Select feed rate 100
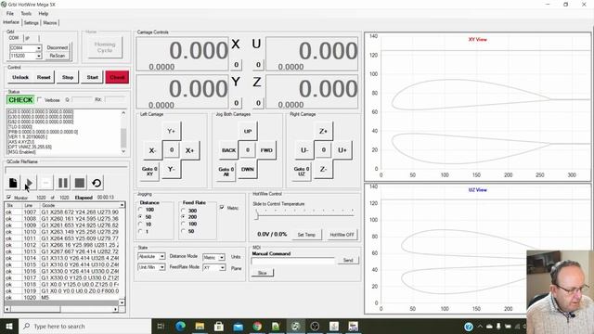The image size is (594, 334). click(184, 225)
